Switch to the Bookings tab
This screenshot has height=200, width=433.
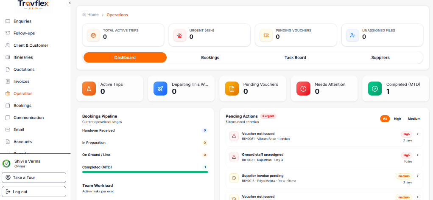pos(210,58)
